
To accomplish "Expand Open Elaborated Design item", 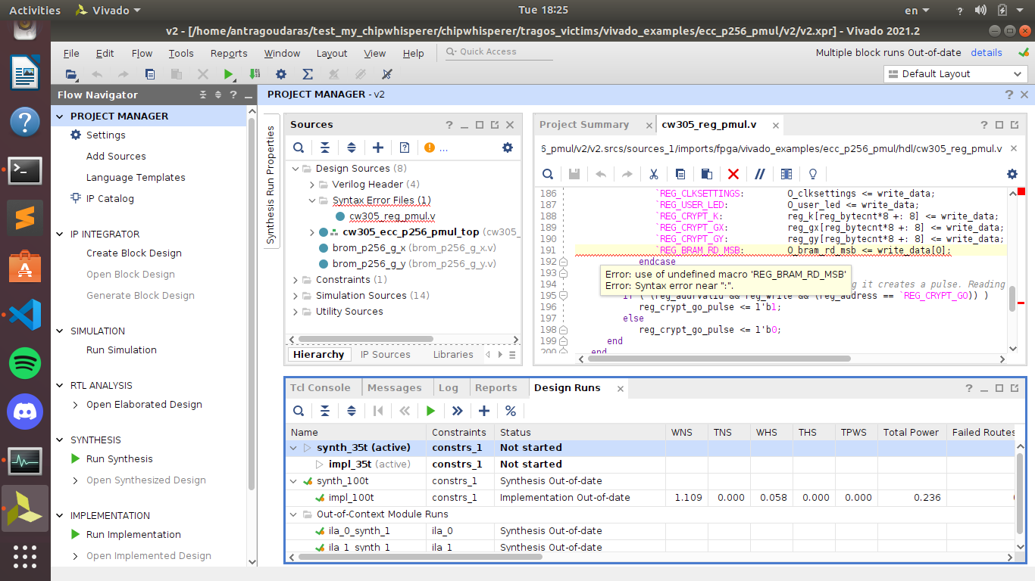I will [76, 405].
